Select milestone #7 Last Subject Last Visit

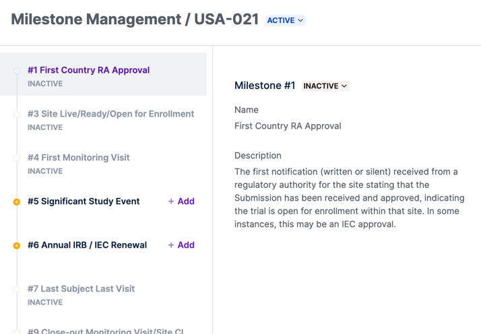click(x=81, y=289)
